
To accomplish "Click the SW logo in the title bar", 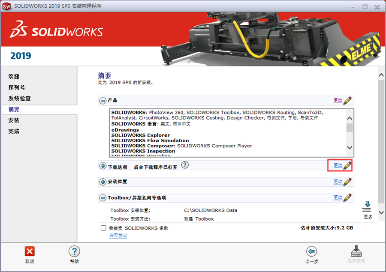I will (x=6, y=6).
